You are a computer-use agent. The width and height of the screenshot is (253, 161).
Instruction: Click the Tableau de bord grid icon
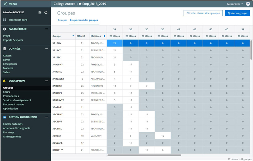click(5, 20)
